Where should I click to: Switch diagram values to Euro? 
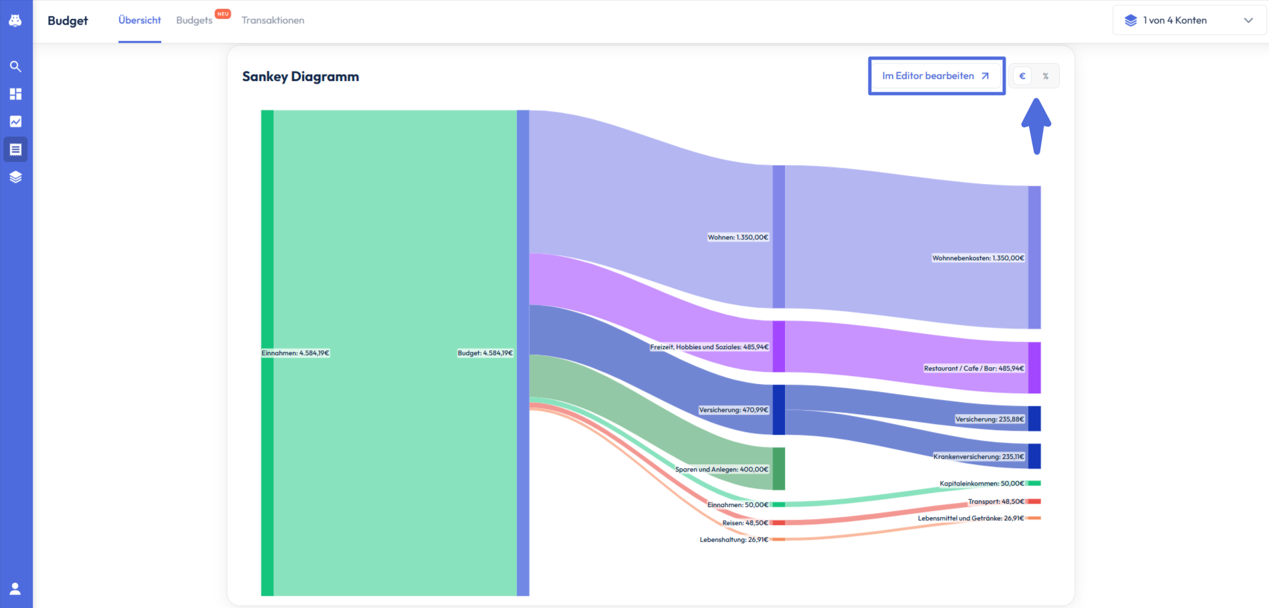(x=1022, y=76)
